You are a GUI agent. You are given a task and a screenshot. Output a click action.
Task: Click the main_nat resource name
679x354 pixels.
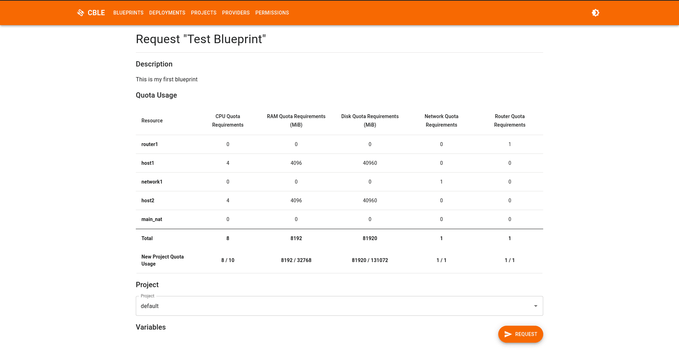click(152, 219)
